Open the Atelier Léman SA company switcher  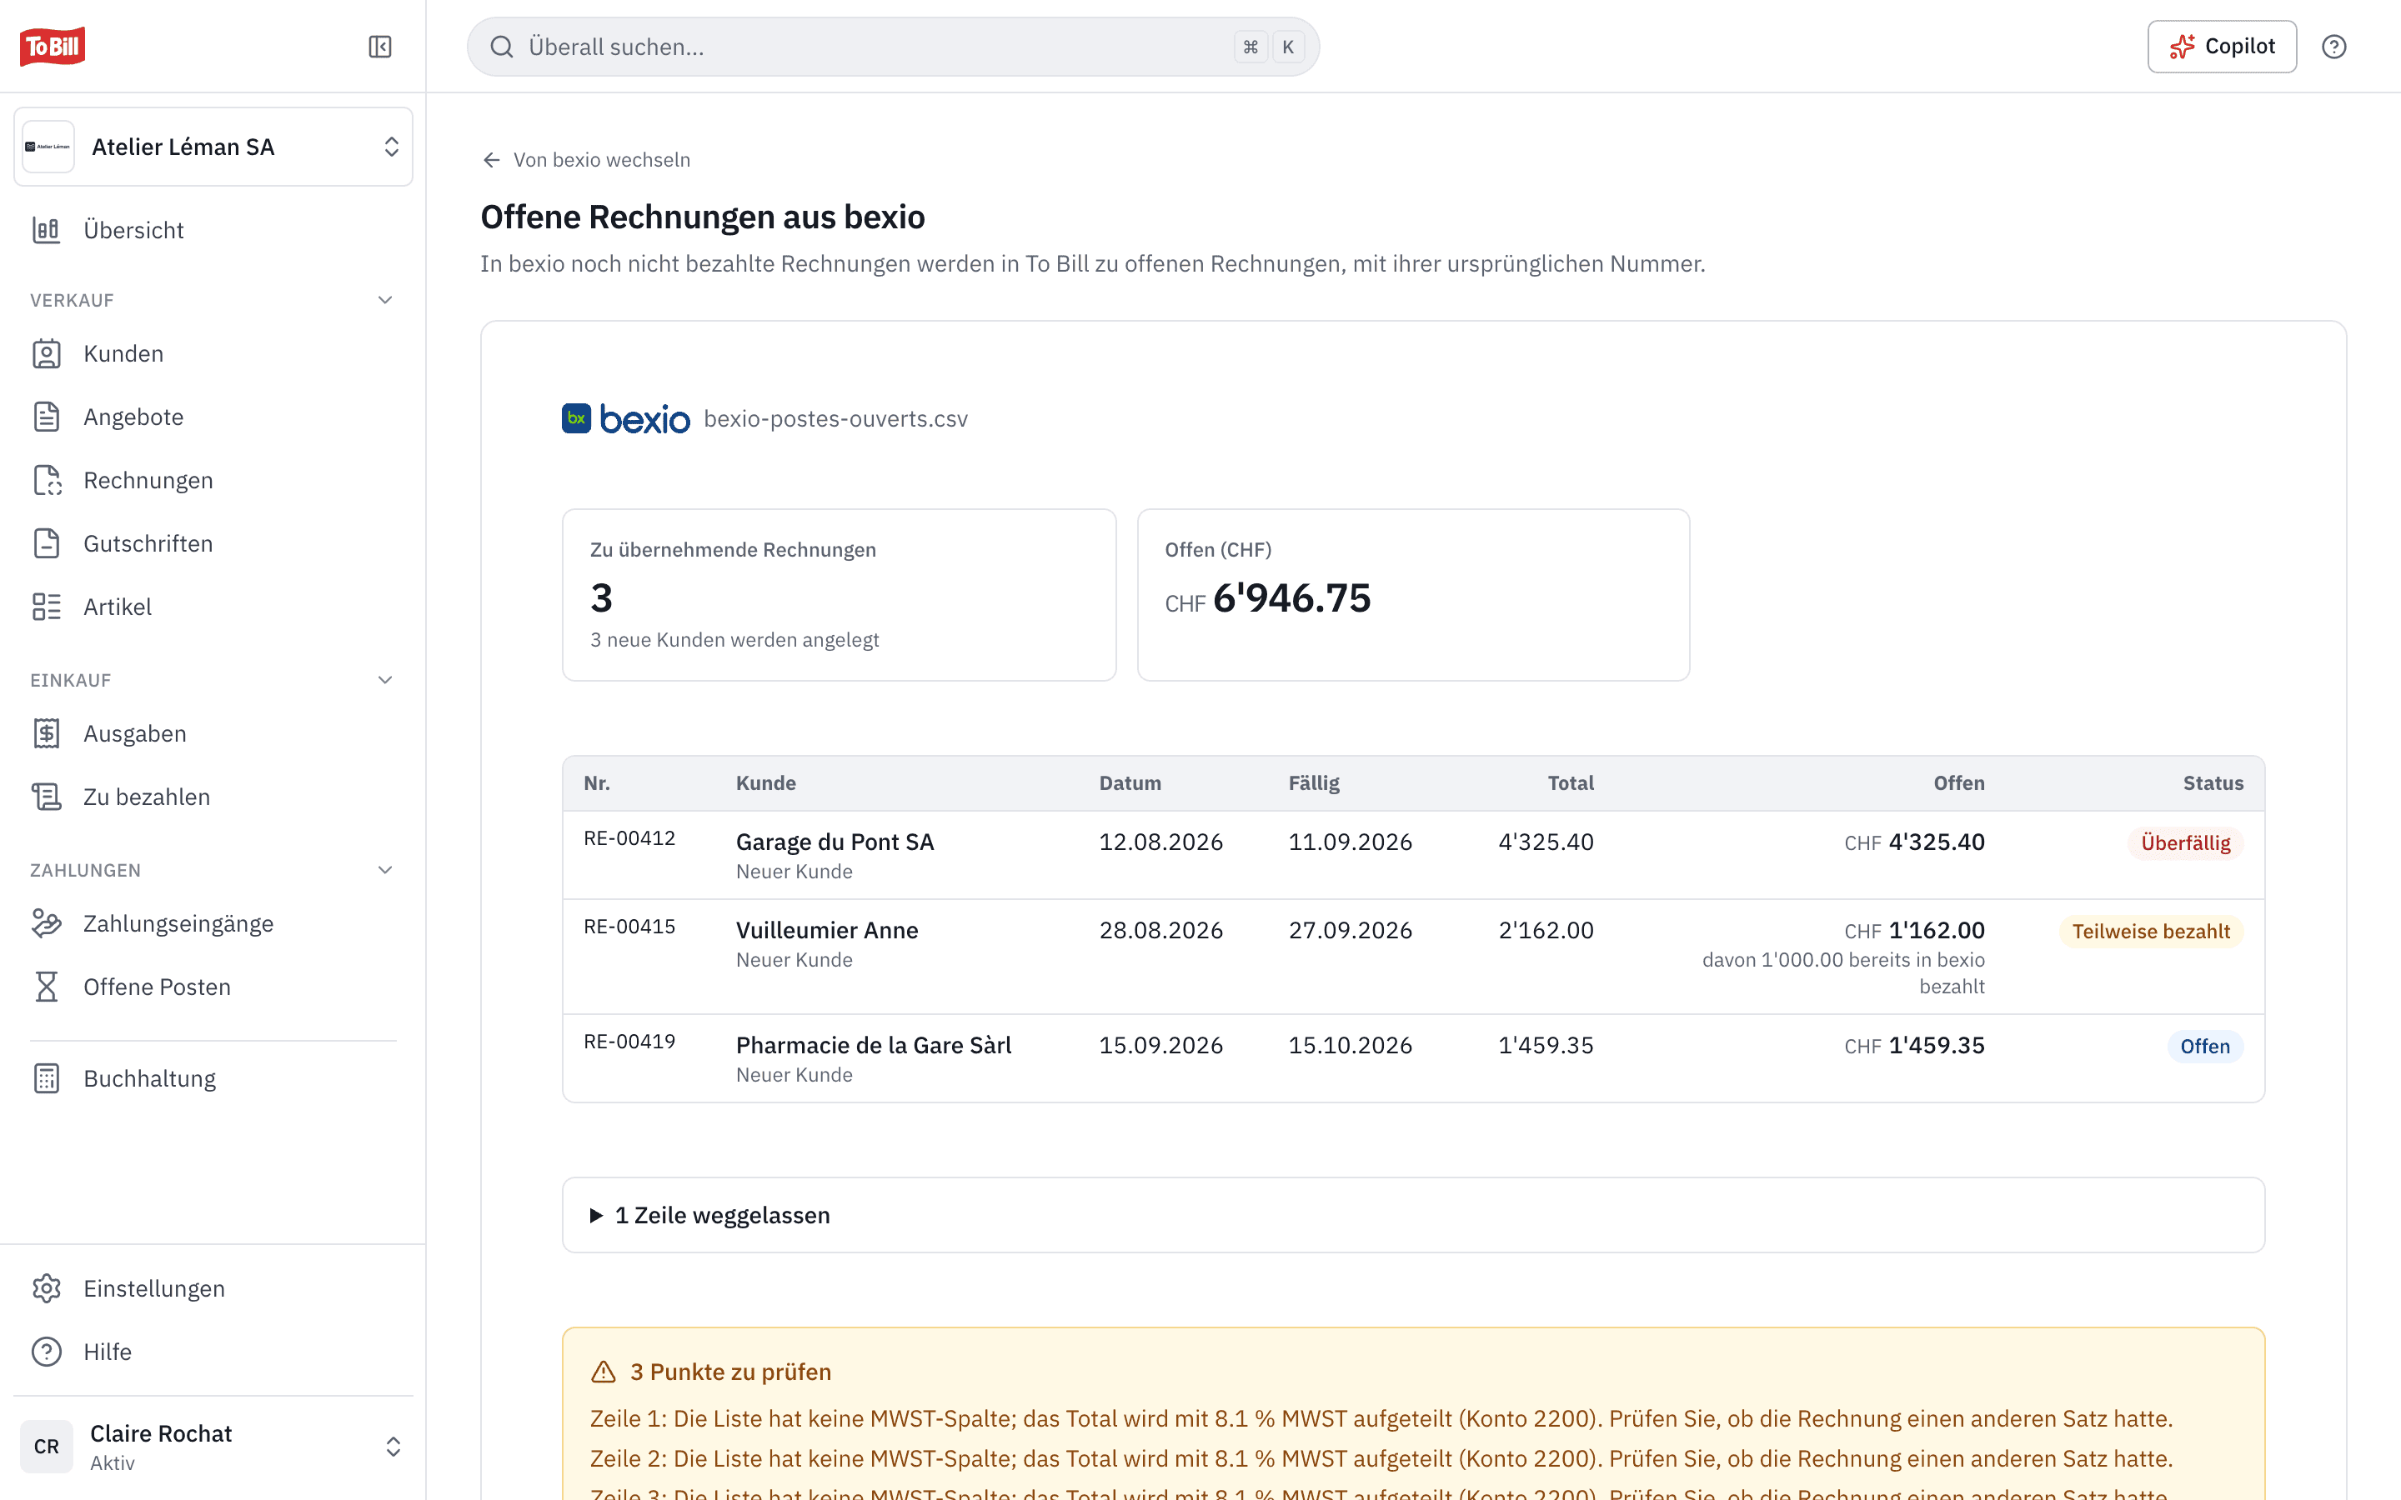pyautogui.click(x=213, y=147)
